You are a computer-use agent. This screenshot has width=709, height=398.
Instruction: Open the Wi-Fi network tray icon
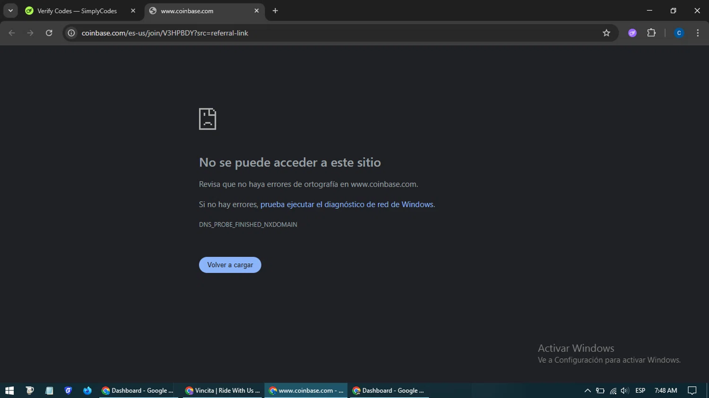(613, 390)
